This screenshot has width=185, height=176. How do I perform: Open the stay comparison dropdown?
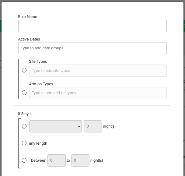(x=55, y=126)
